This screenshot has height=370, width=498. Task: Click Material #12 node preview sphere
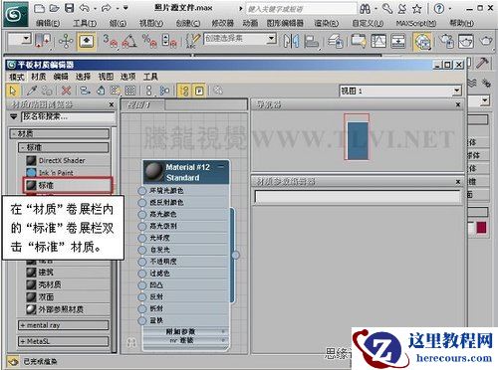(x=153, y=171)
